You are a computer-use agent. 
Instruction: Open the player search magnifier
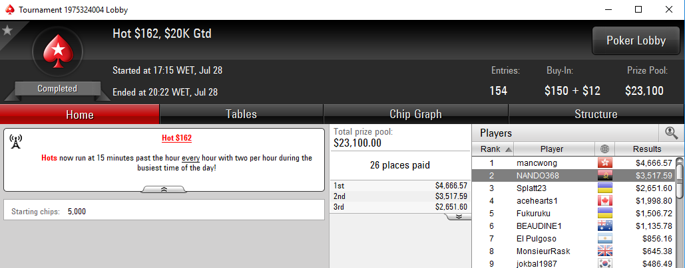click(671, 133)
